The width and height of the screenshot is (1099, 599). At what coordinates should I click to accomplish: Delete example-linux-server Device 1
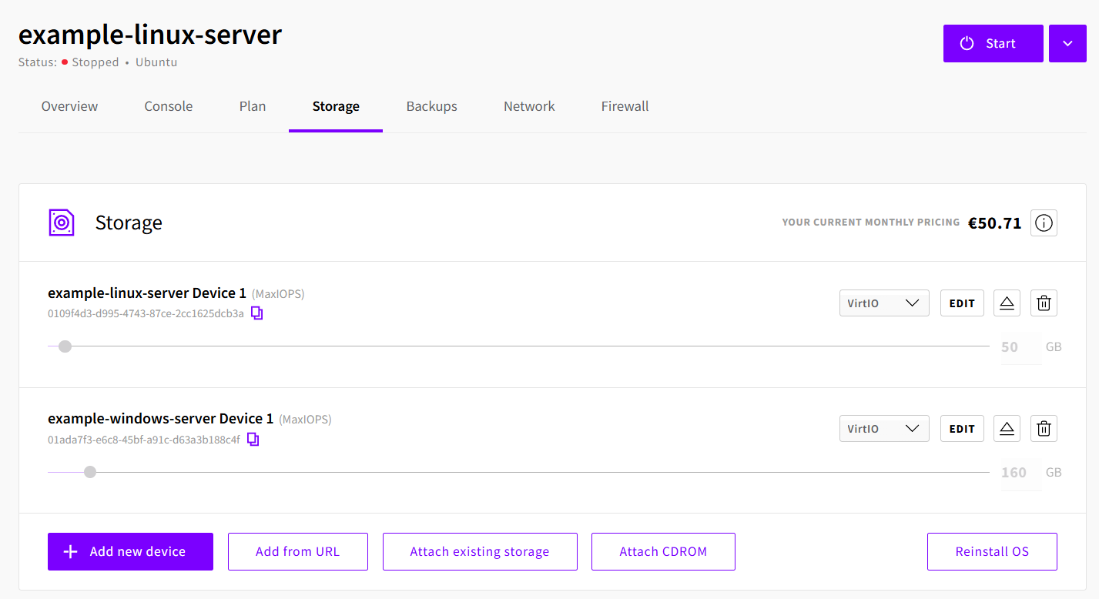(x=1044, y=303)
